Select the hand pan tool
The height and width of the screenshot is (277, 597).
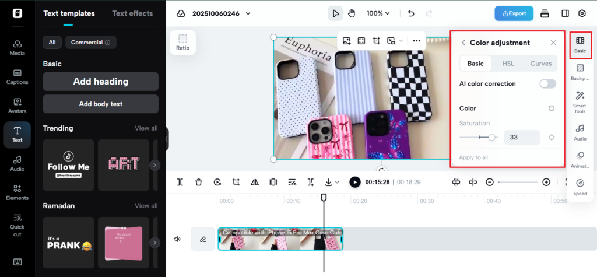click(352, 13)
